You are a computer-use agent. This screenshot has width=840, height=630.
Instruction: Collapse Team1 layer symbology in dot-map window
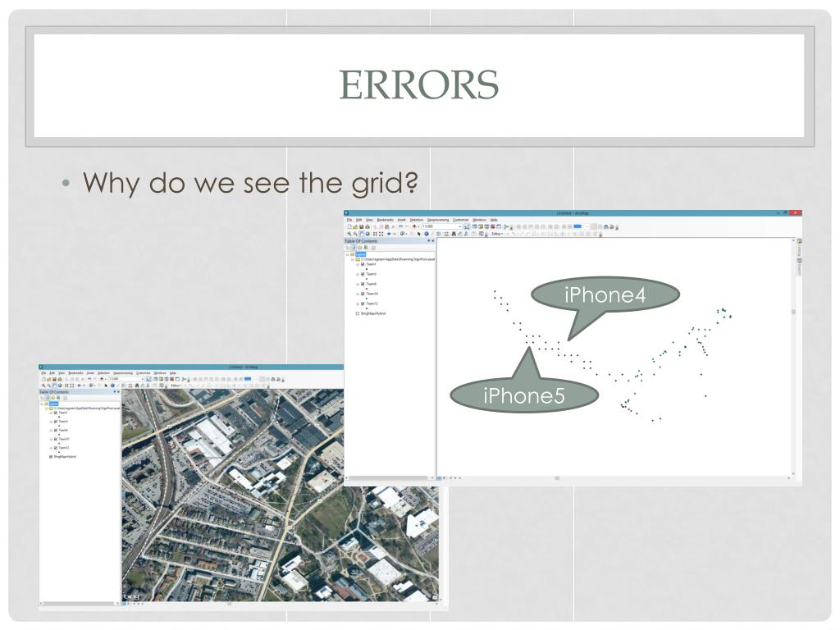[x=358, y=264]
